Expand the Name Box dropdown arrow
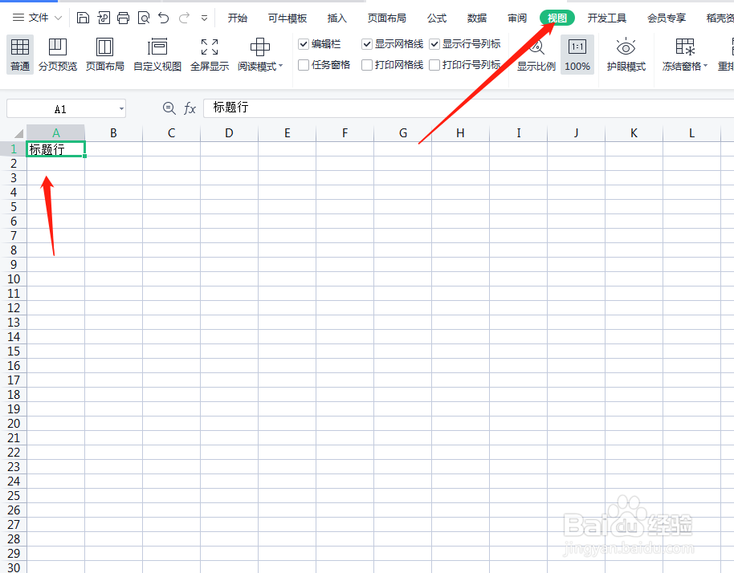 click(x=121, y=109)
